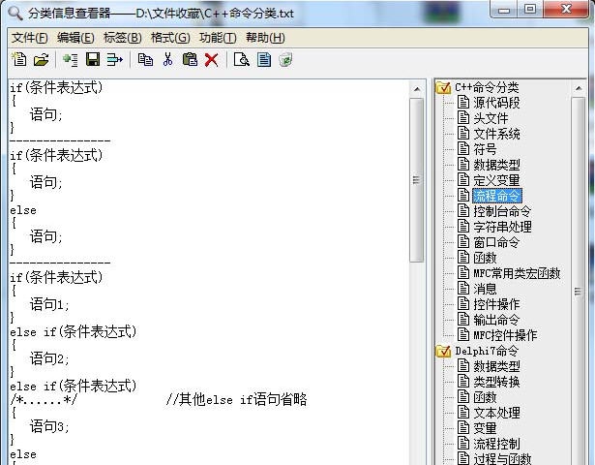
Task: Click the Open file folder icon
Action: (x=41, y=60)
